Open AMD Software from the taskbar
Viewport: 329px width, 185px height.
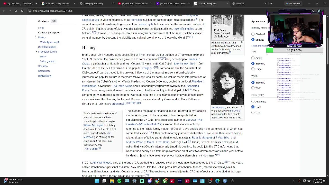pos(172,181)
